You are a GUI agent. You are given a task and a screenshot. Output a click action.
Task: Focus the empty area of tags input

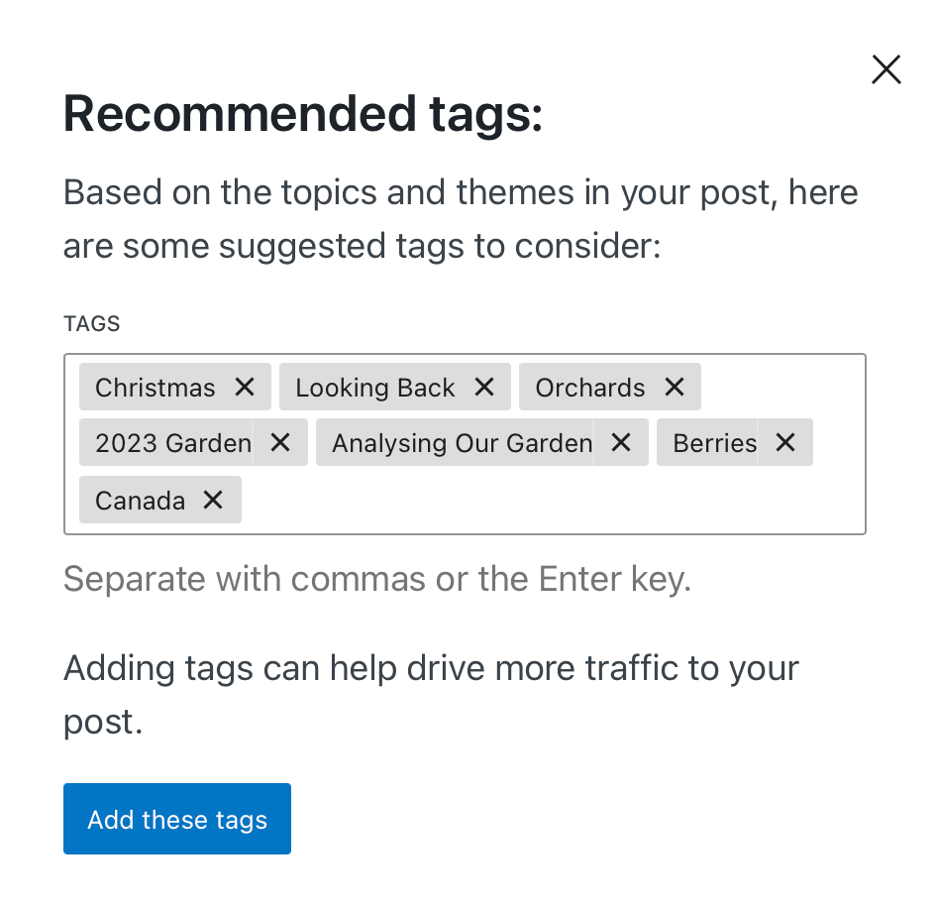coord(545,500)
